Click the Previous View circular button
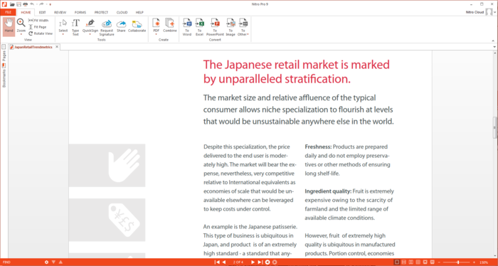Screen dimensions: 498x266 coord(267,262)
